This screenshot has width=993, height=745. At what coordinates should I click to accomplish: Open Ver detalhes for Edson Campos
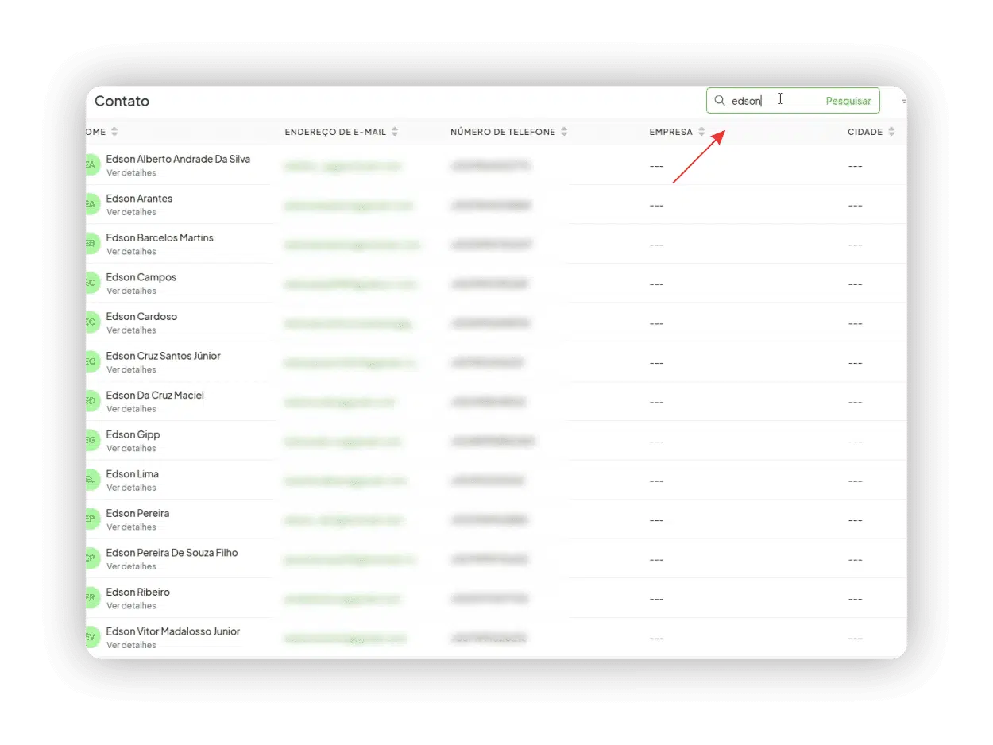tap(131, 291)
